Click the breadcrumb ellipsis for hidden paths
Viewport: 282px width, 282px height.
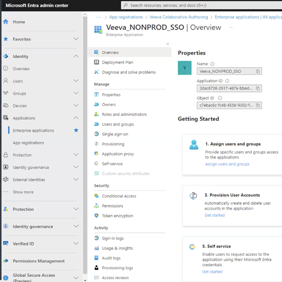click(x=98, y=17)
